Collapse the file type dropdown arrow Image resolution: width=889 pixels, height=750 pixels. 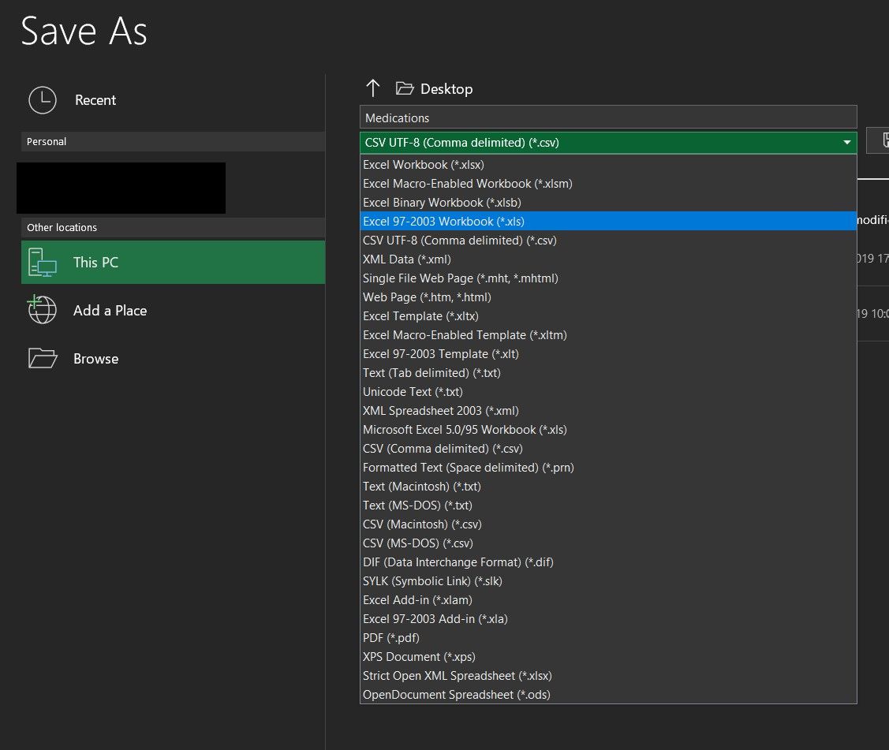coord(847,143)
